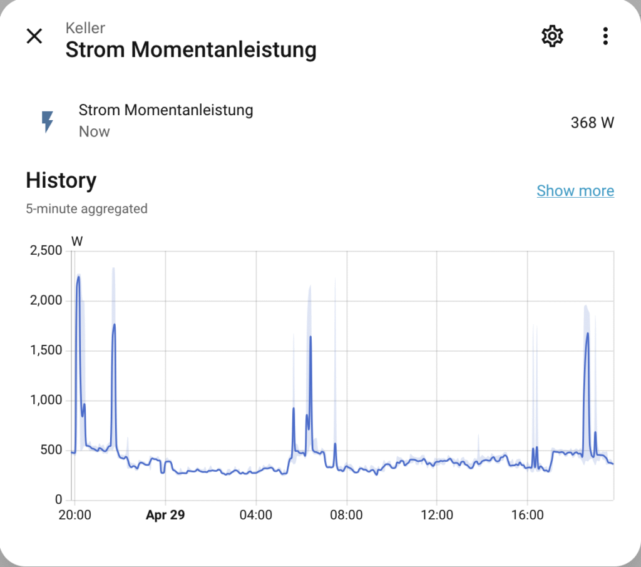
Task: Open entity settings gear icon
Action: pos(552,36)
